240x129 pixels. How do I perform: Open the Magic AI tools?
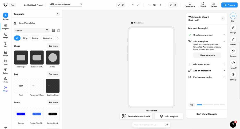[x=6, y=89]
